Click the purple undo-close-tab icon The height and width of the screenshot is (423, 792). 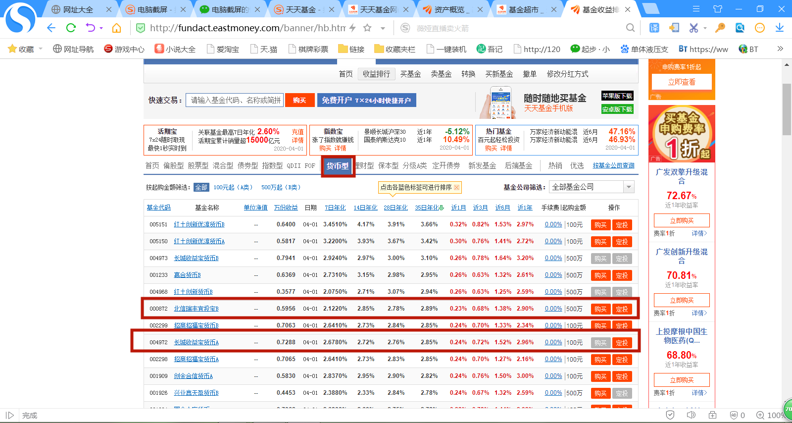pyautogui.click(x=91, y=28)
